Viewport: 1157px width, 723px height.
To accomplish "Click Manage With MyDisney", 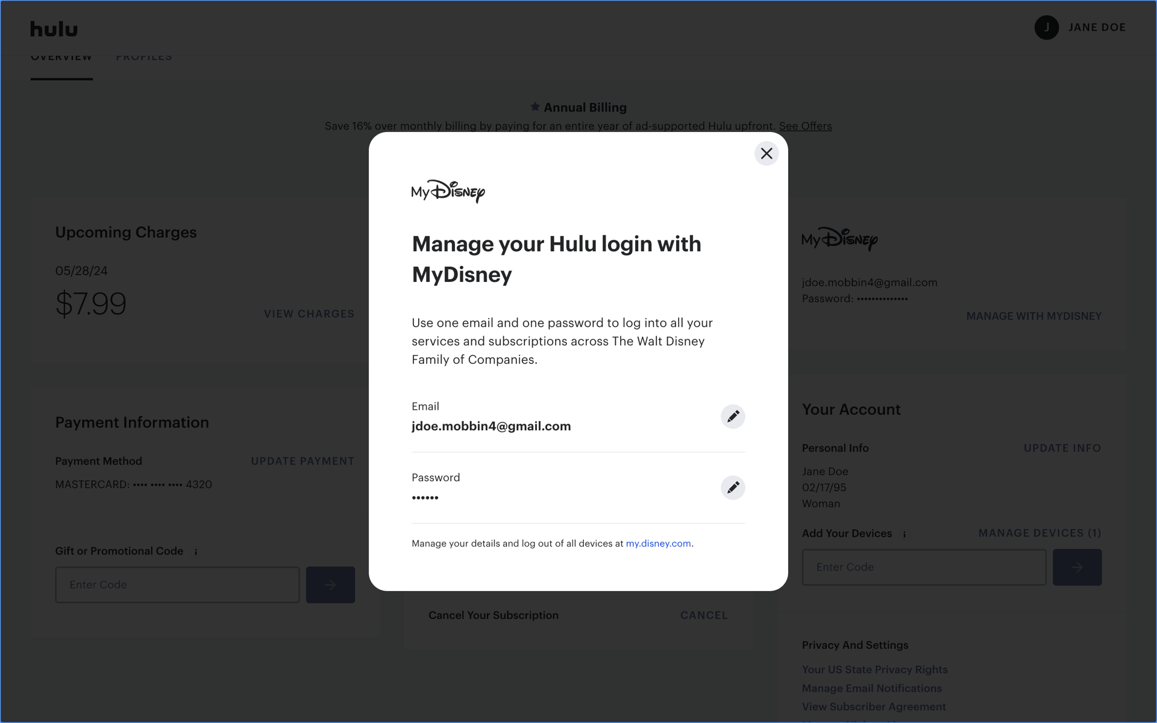I will tap(1034, 316).
